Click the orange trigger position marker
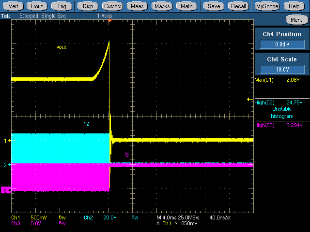Screen dimensions: 310x232 click(110, 21)
